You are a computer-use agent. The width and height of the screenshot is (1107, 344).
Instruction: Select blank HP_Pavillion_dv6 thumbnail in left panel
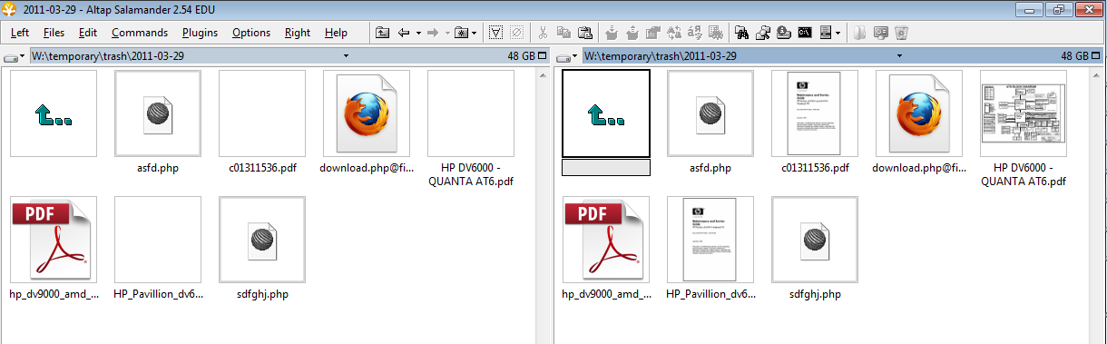(x=158, y=240)
